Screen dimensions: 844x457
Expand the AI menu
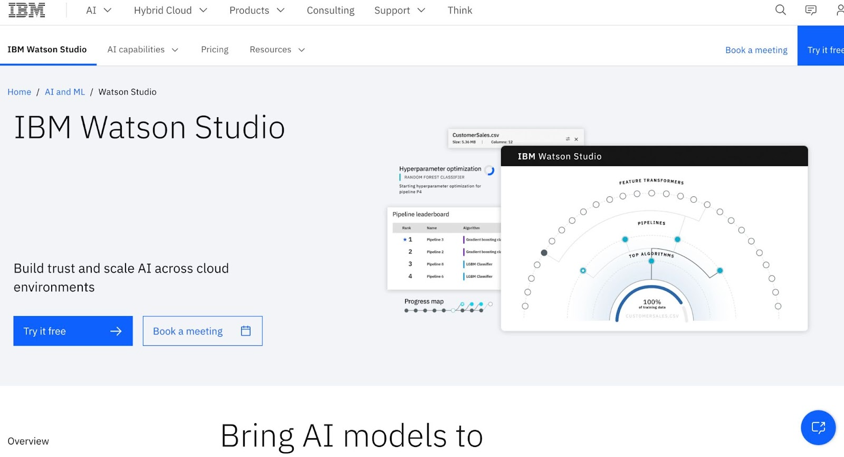[99, 10]
